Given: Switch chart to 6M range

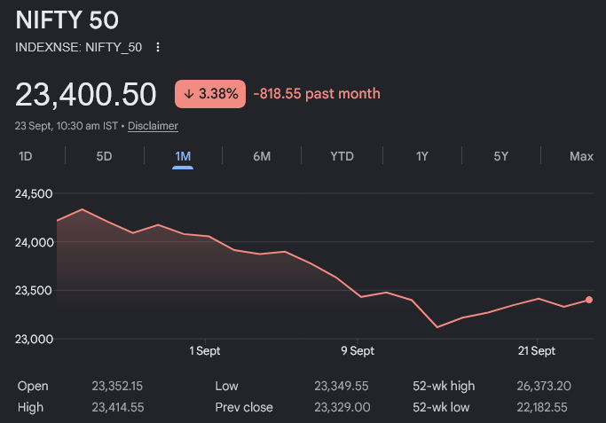Looking at the screenshot, I should 262,156.
